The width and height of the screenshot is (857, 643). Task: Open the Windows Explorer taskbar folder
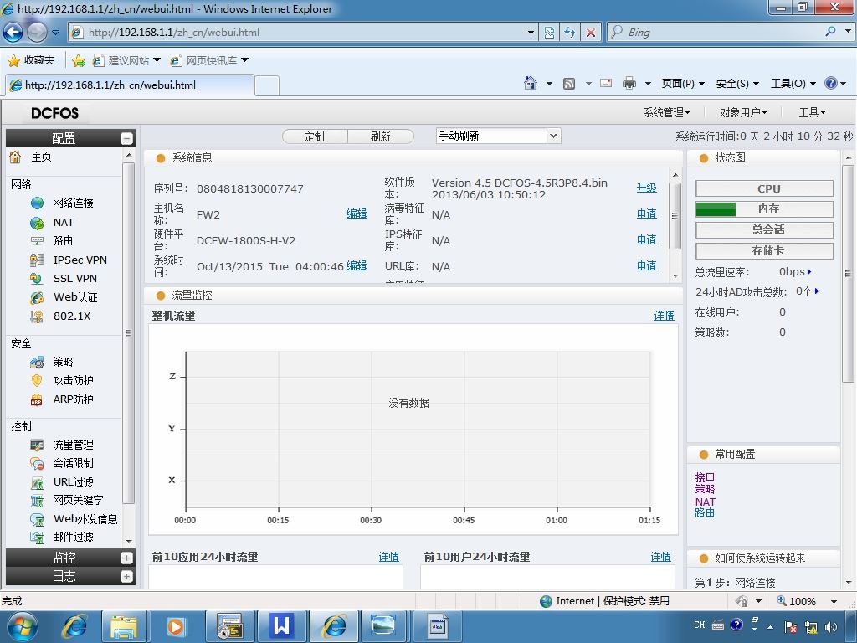point(124,626)
